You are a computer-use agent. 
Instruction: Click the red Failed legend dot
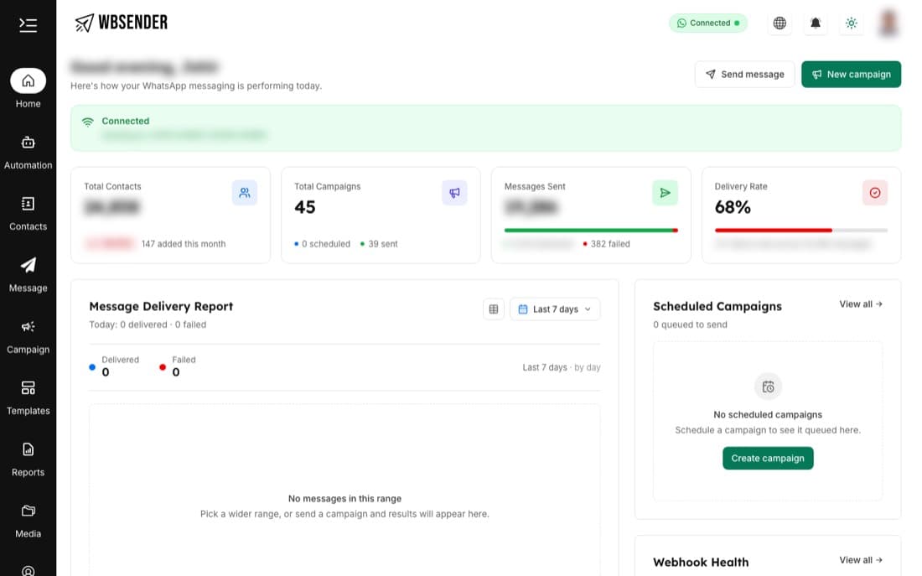tap(163, 367)
